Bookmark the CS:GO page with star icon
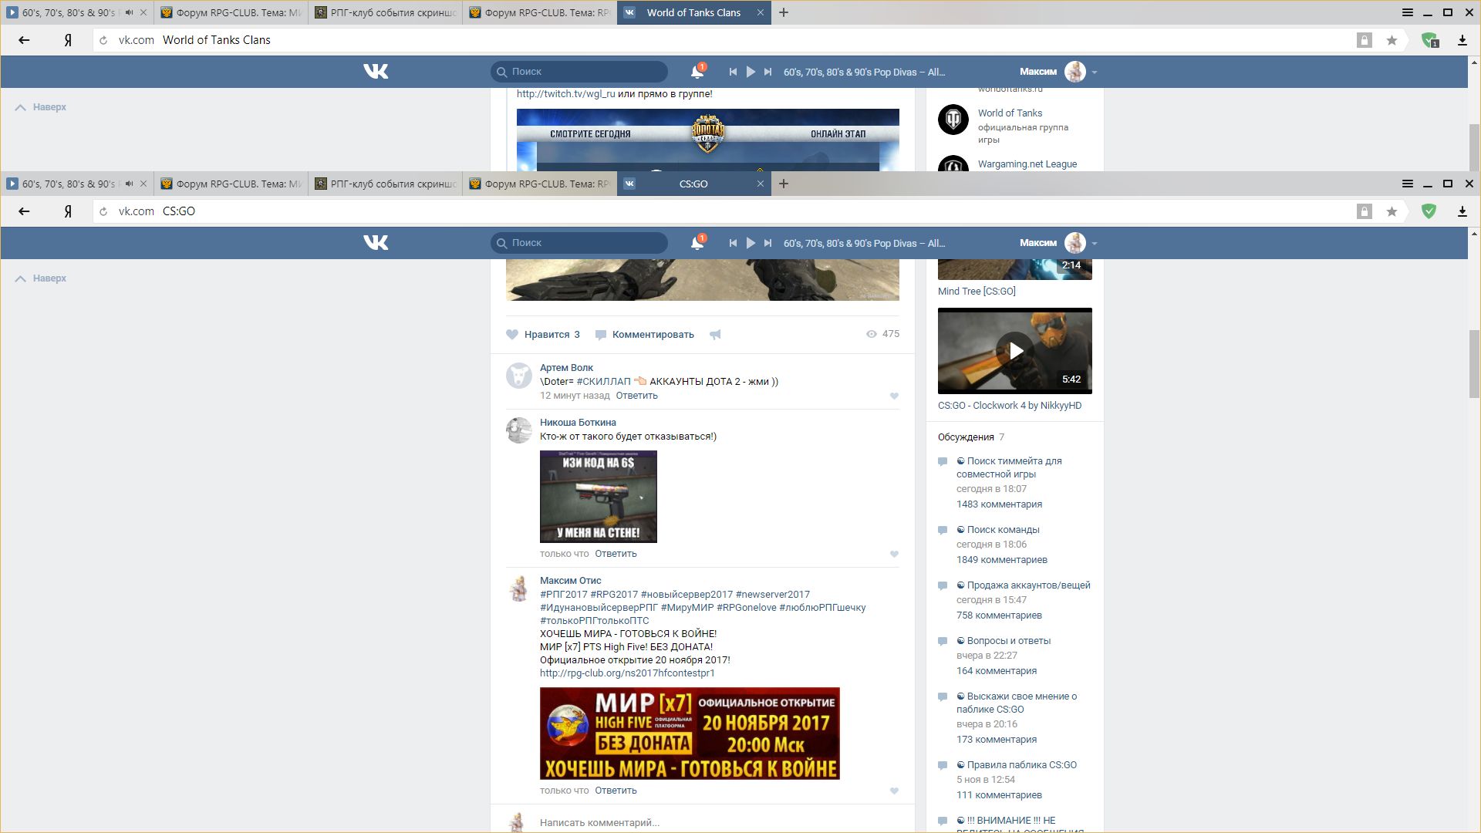 coord(1392,211)
